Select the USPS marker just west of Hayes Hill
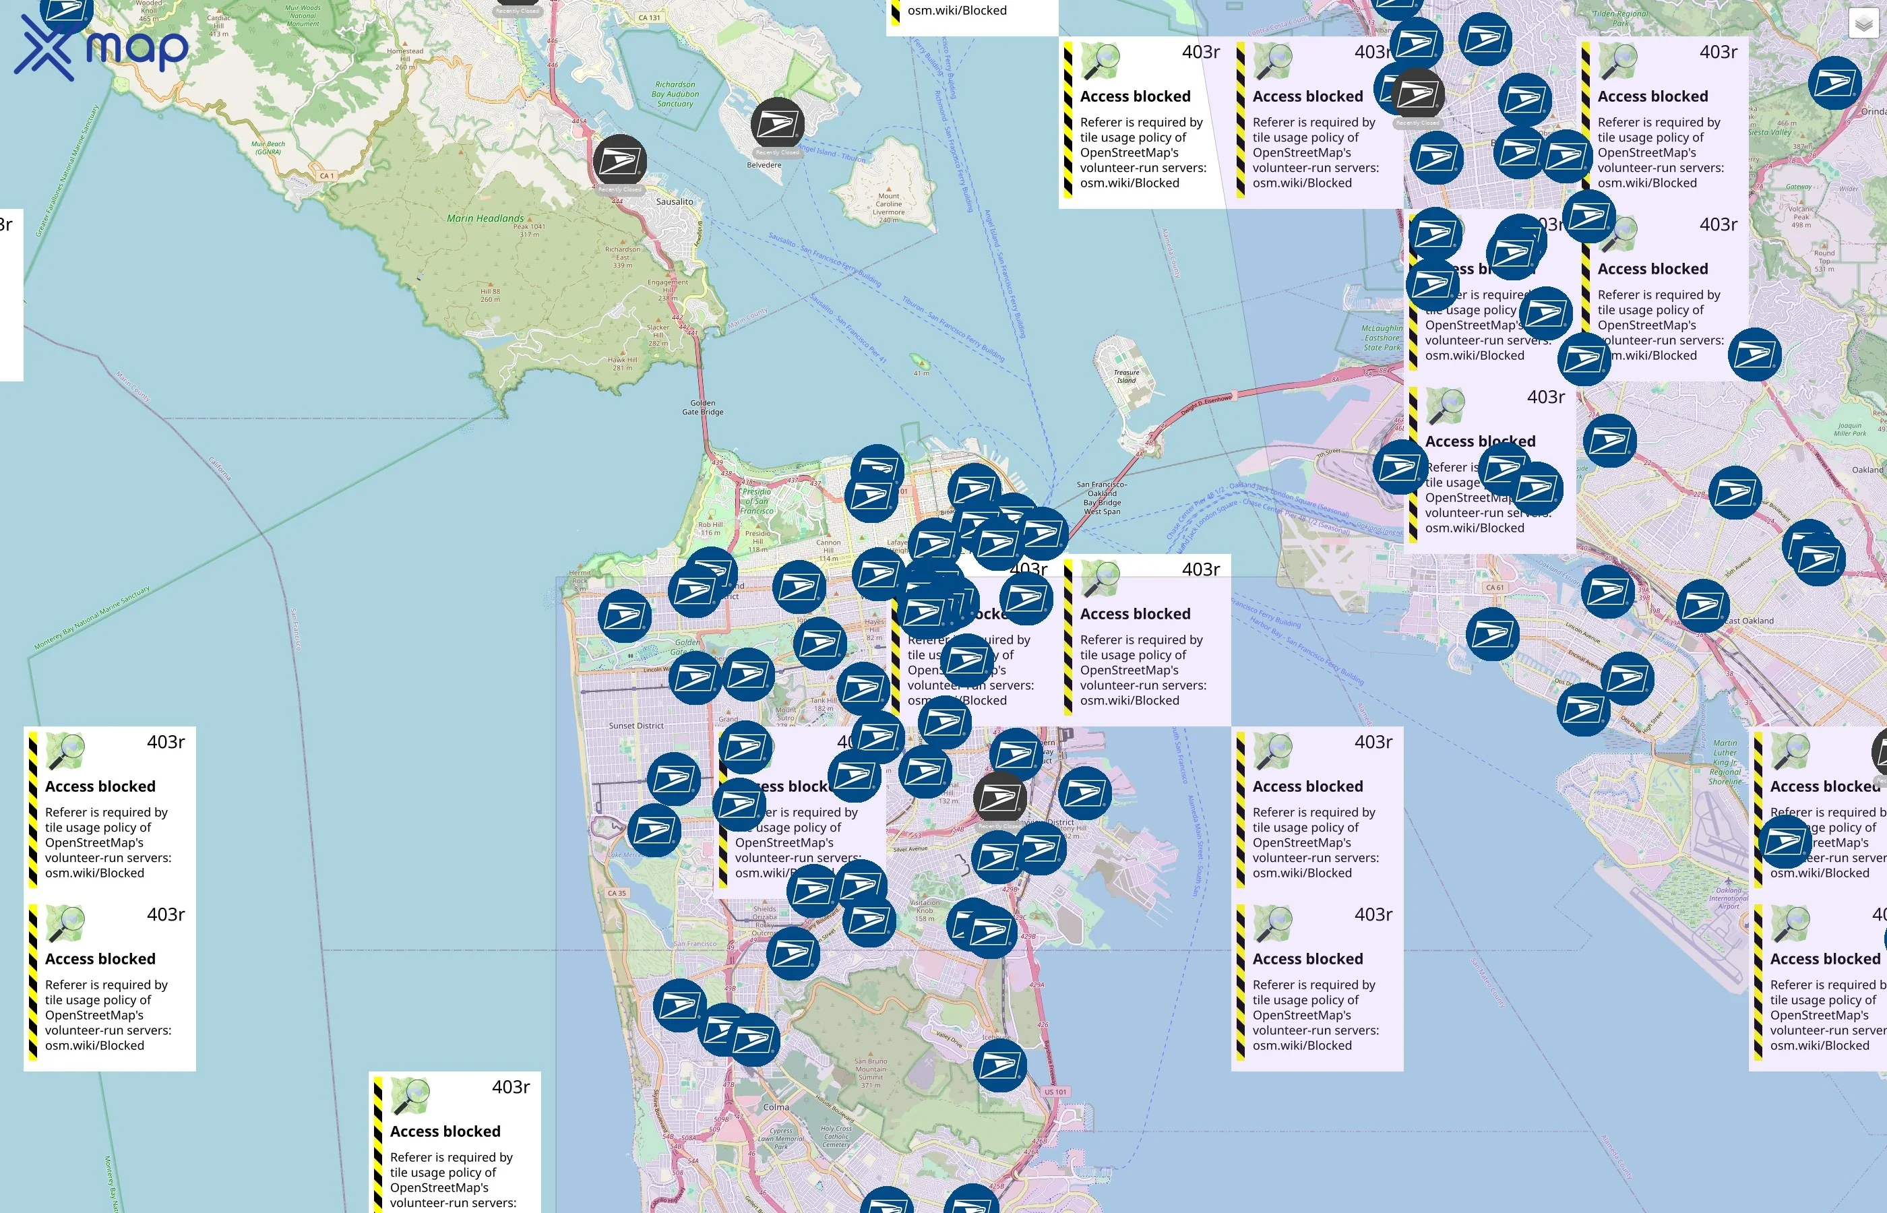This screenshot has height=1213, width=1887. point(820,644)
